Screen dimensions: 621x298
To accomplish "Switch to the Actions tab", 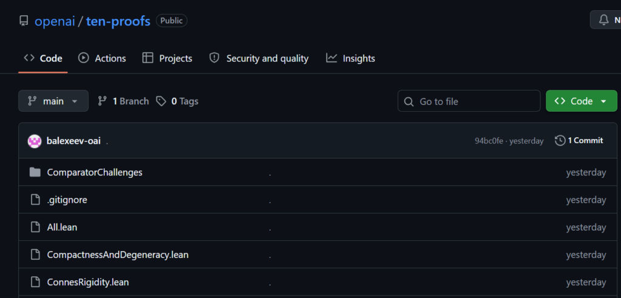I will coord(102,58).
